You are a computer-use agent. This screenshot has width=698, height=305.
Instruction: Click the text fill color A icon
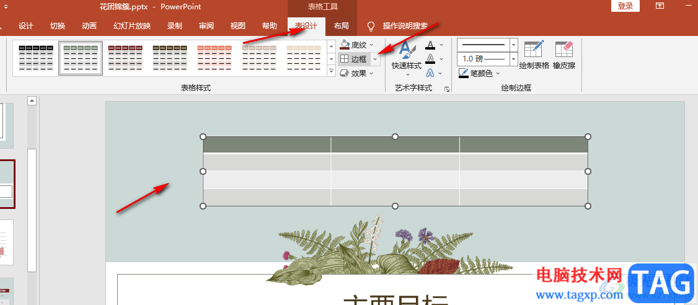pyautogui.click(x=430, y=45)
